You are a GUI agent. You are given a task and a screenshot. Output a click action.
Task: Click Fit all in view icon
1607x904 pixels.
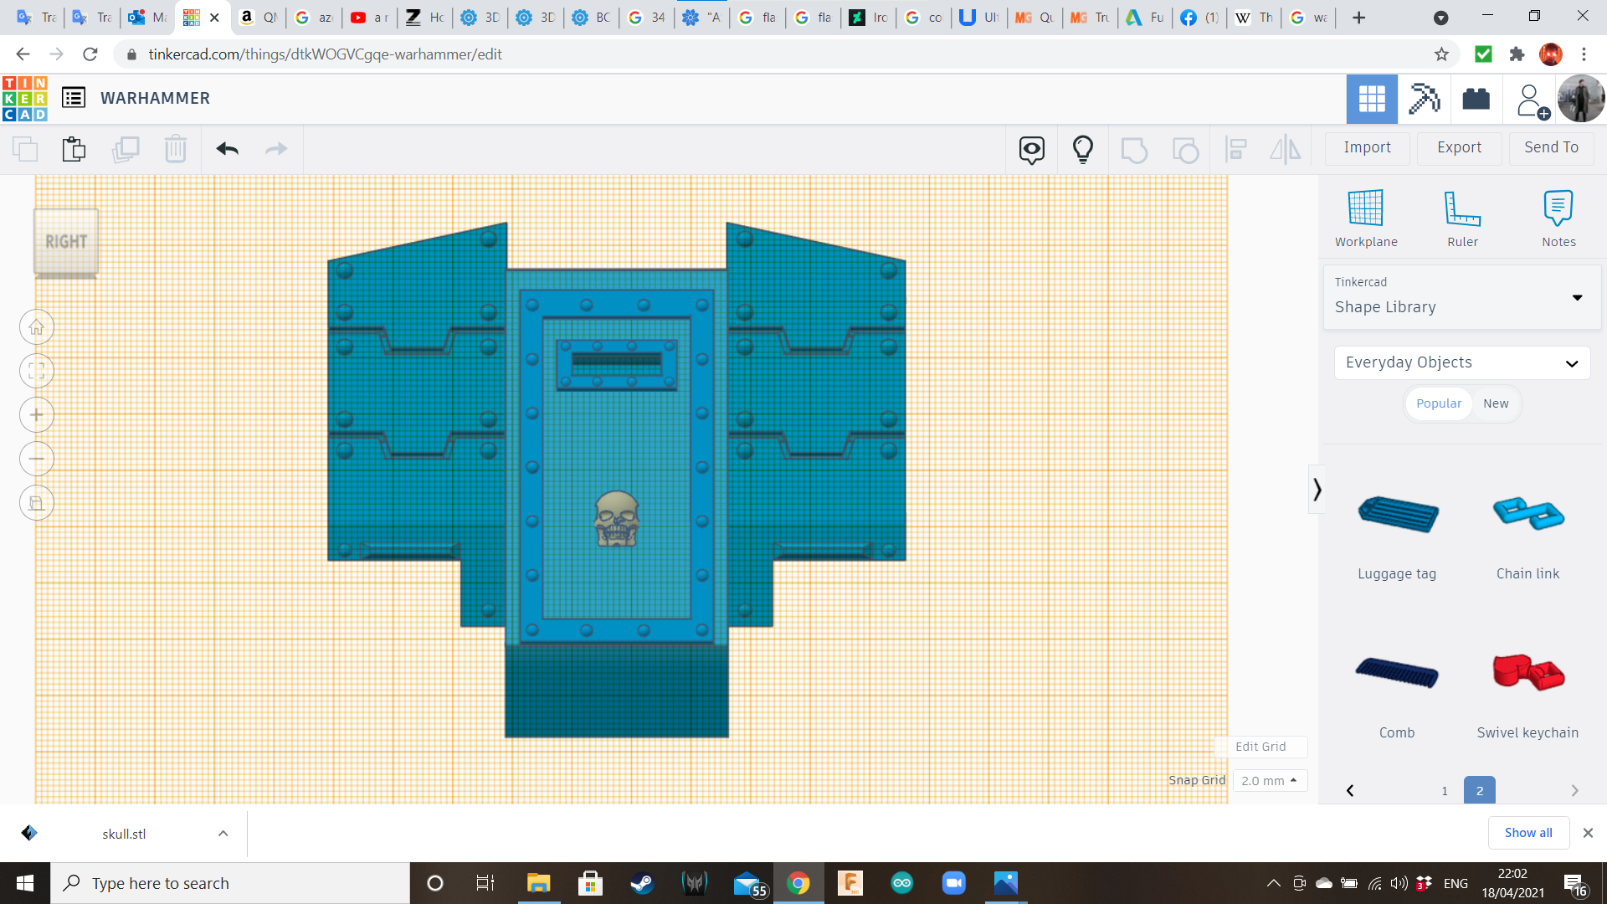point(37,371)
